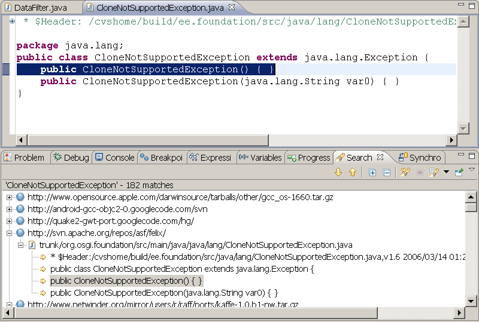
Task: Select http://svn.apache.org/repos/asf/felix/ tree row
Action: click(x=96, y=233)
